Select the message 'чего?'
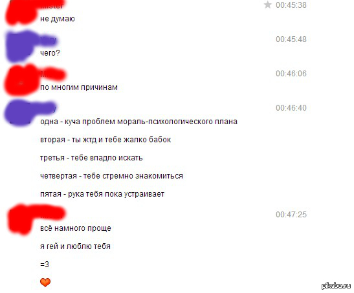 pos(50,53)
